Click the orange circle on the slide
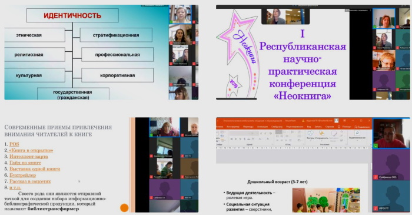This screenshot has width=412, height=215. pyautogui.click(x=124, y=208)
